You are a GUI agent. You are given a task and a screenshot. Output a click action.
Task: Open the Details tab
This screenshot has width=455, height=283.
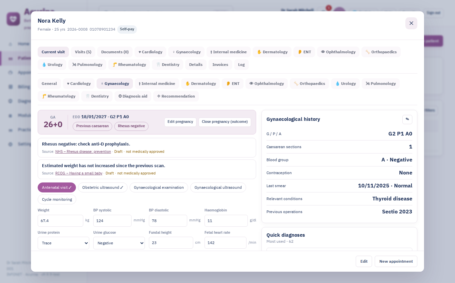196,65
